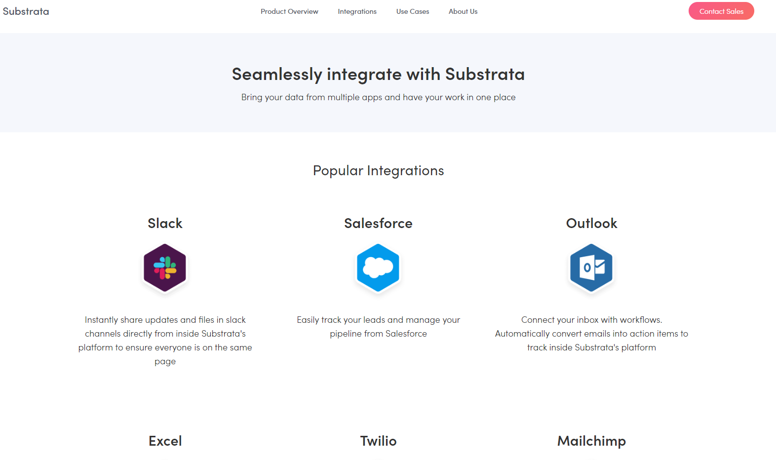This screenshot has width=776, height=460.
Task: Click the Outlook hexagon logo icon
Action: pyautogui.click(x=591, y=268)
